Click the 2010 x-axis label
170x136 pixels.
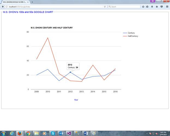click(48, 92)
